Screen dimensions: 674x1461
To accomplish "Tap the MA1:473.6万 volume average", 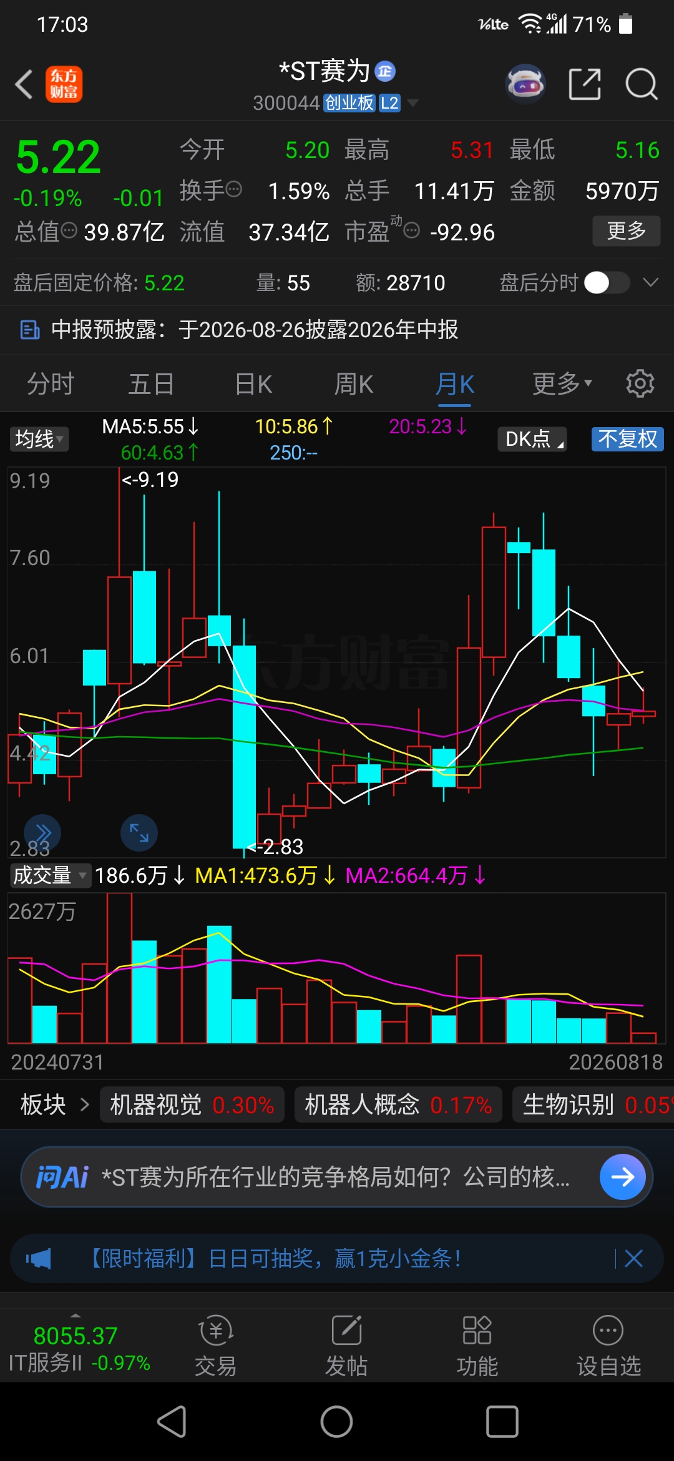I will coord(265,875).
